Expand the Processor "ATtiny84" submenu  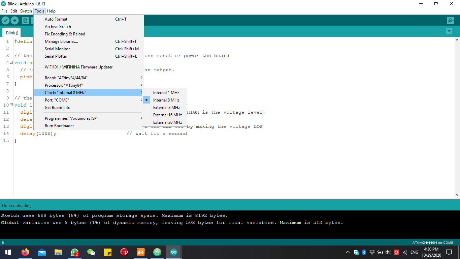point(89,85)
